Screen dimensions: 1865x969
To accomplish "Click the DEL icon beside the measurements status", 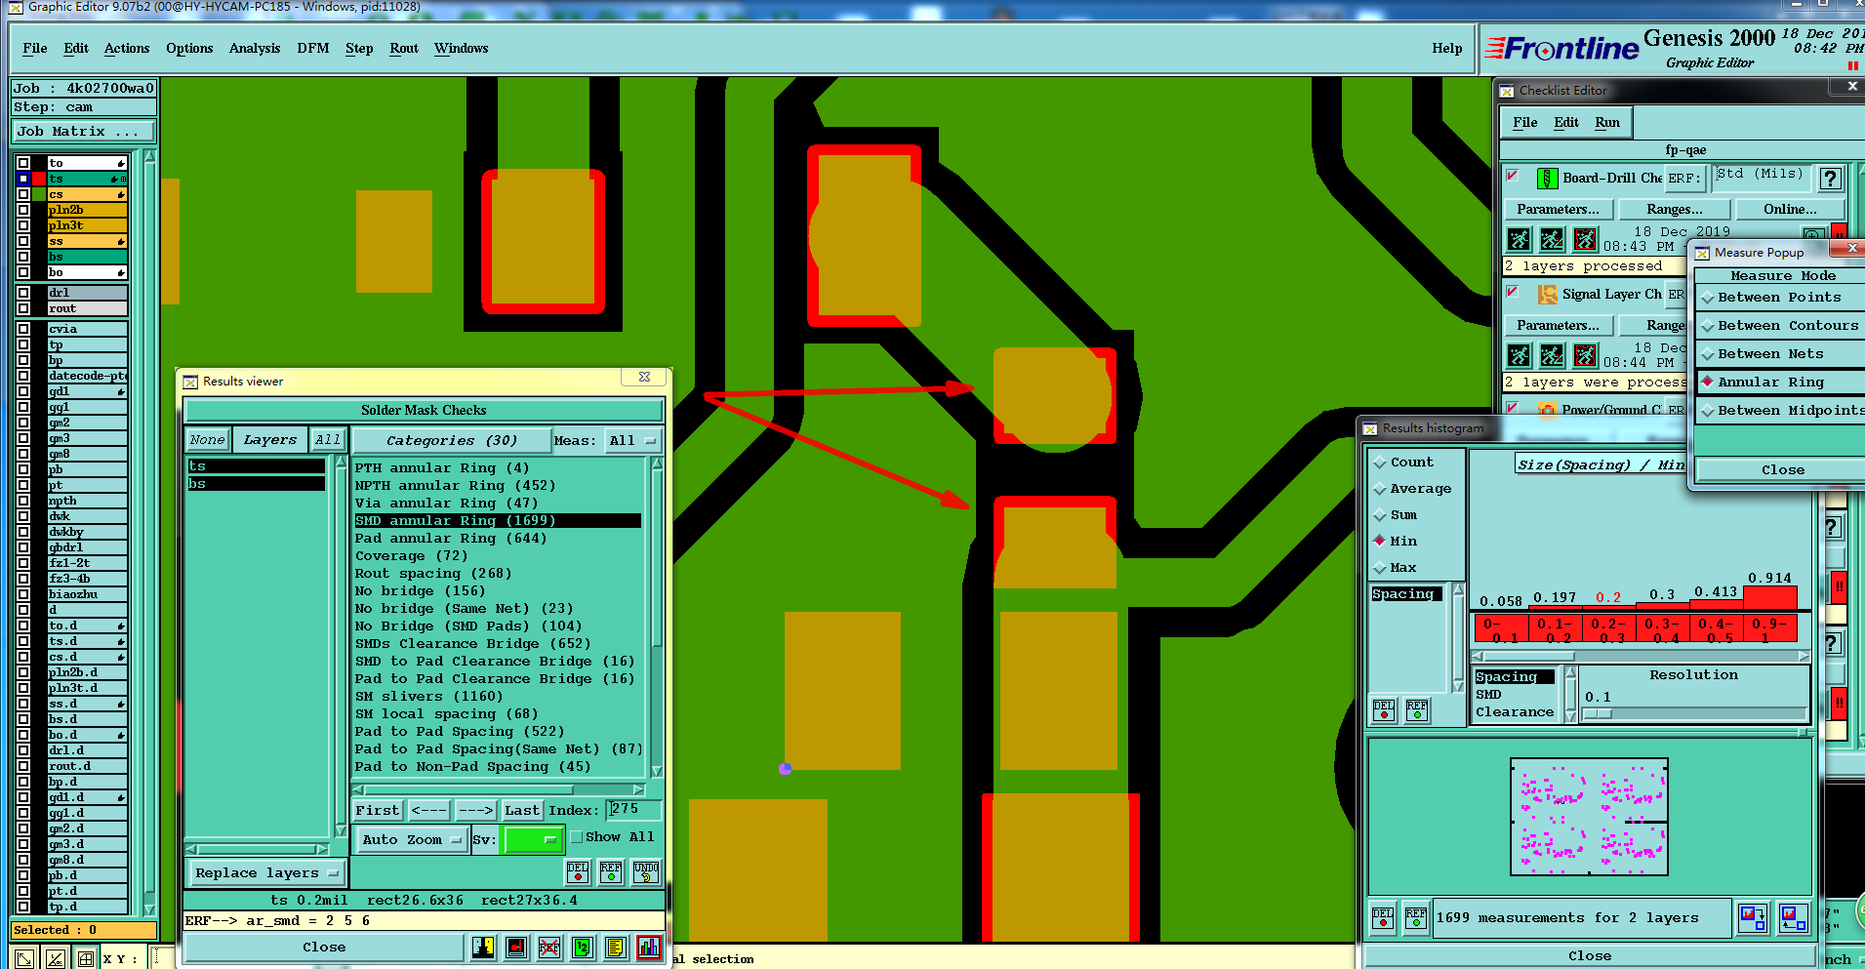I will [x=1383, y=917].
